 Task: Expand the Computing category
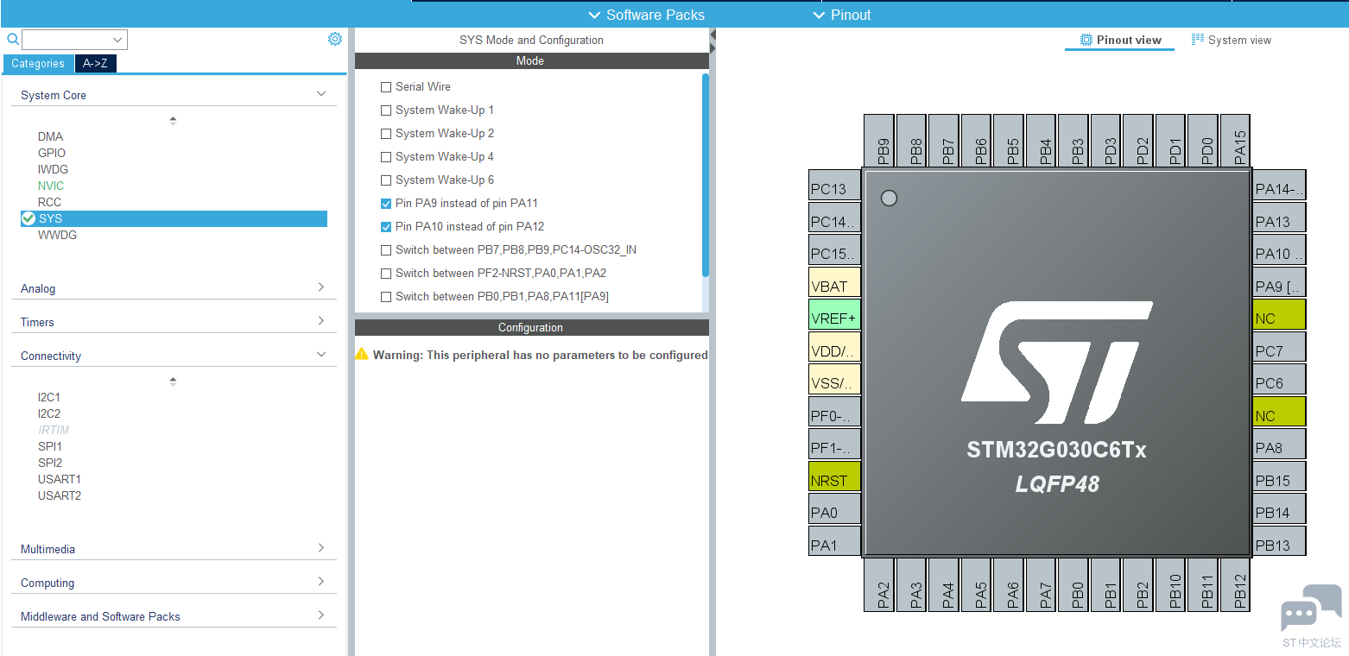321,581
